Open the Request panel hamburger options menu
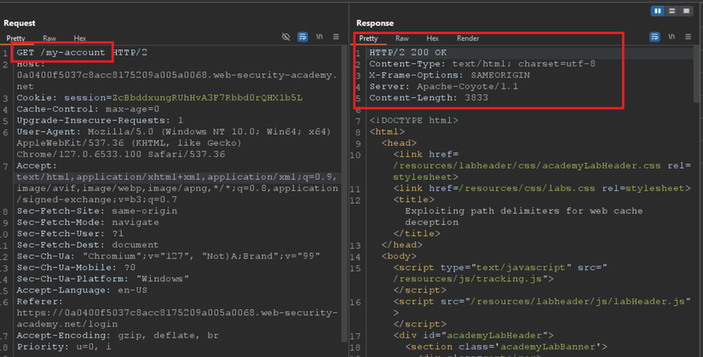 [336, 37]
